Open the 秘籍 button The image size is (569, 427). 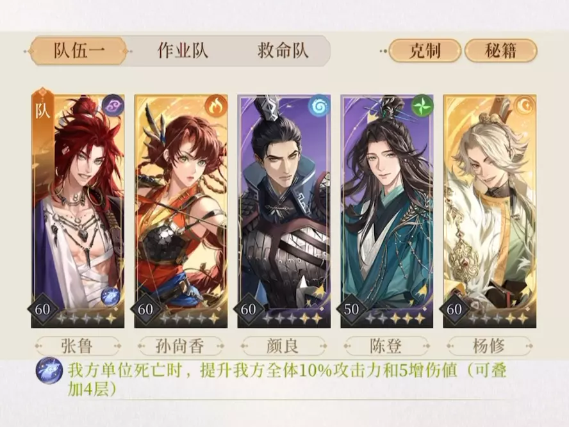coord(501,51)
